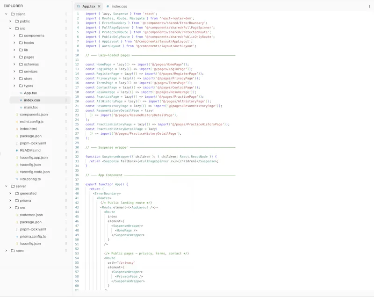Collapse the client folder chevron

coord(6,14)
